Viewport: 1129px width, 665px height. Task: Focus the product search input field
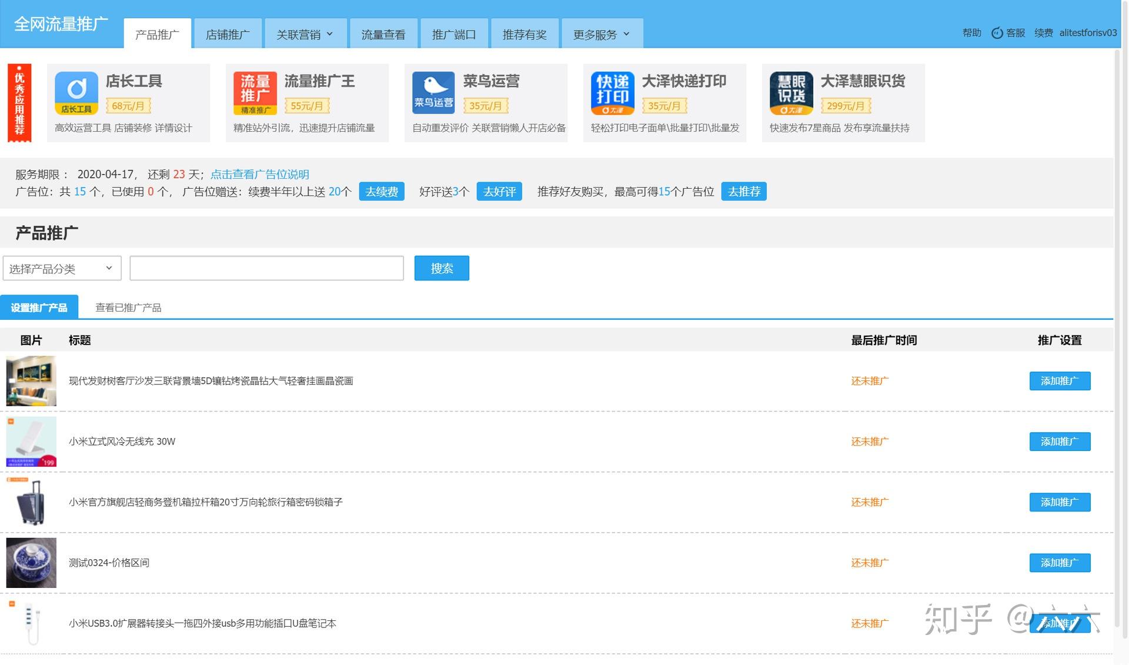(266, 268)
